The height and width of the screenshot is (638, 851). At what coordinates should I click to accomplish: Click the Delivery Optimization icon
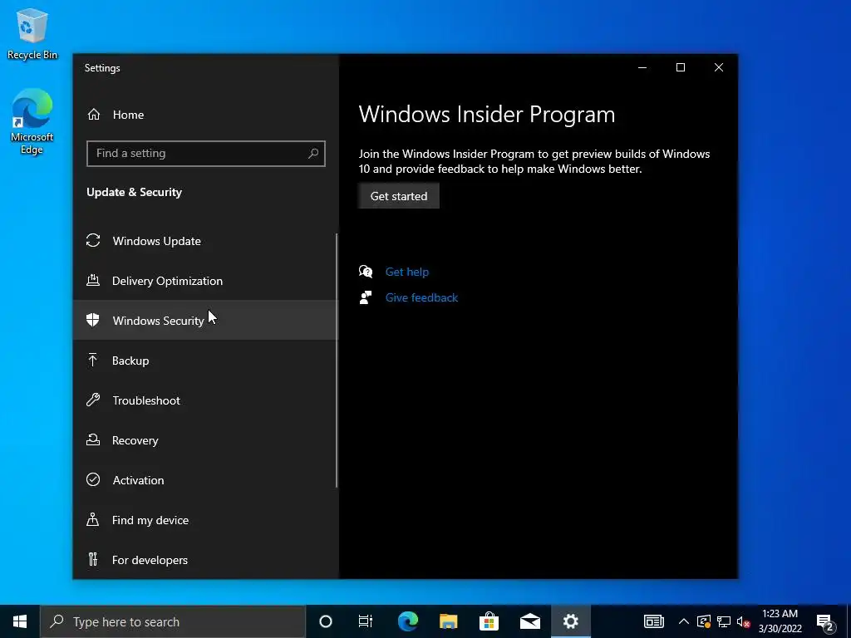click(93, 281)
